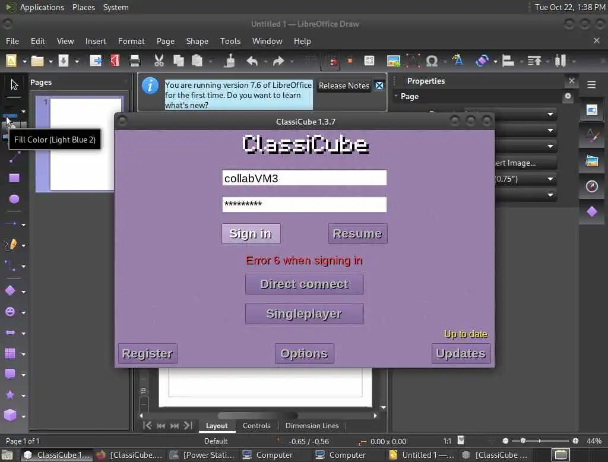Open ClassiCube Options button
Screen dimensions: 608x462
coord(305,353)
